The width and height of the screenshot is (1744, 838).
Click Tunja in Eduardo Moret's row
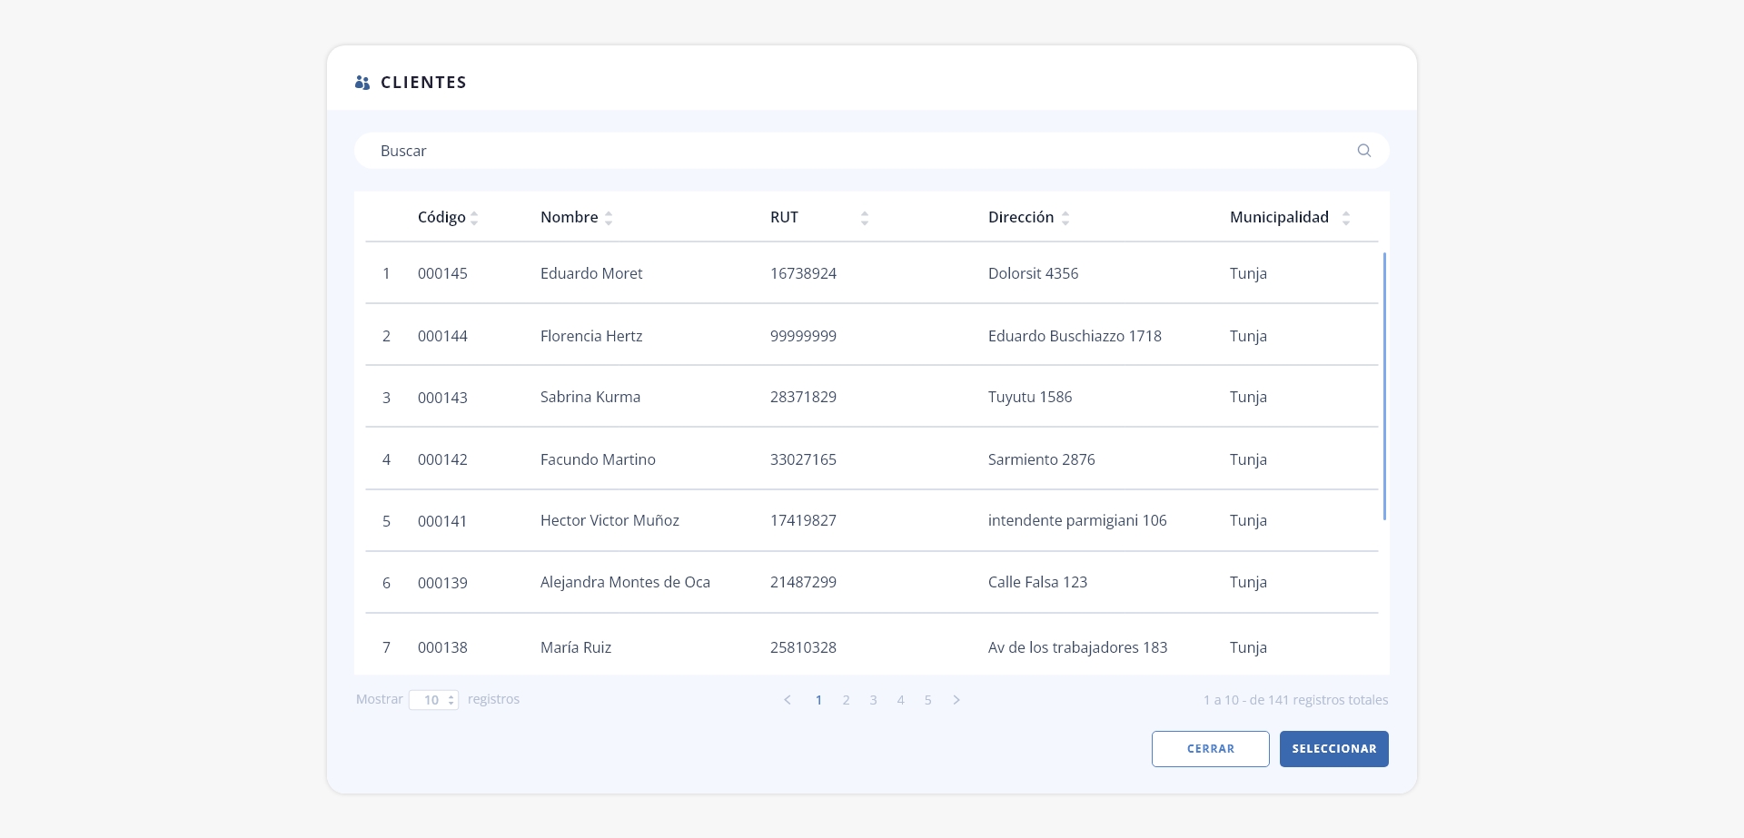coord(1248,273)
